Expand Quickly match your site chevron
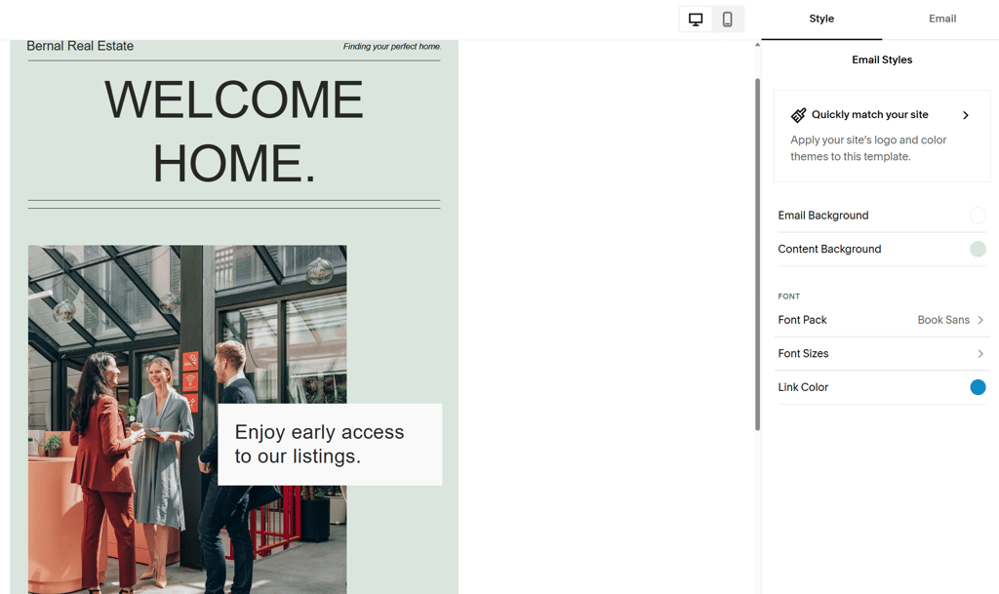 (x=966, y=115)
